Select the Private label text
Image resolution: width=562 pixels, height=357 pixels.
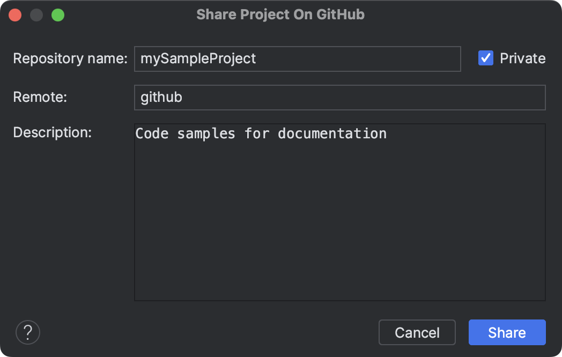click(x=522, y=58)
